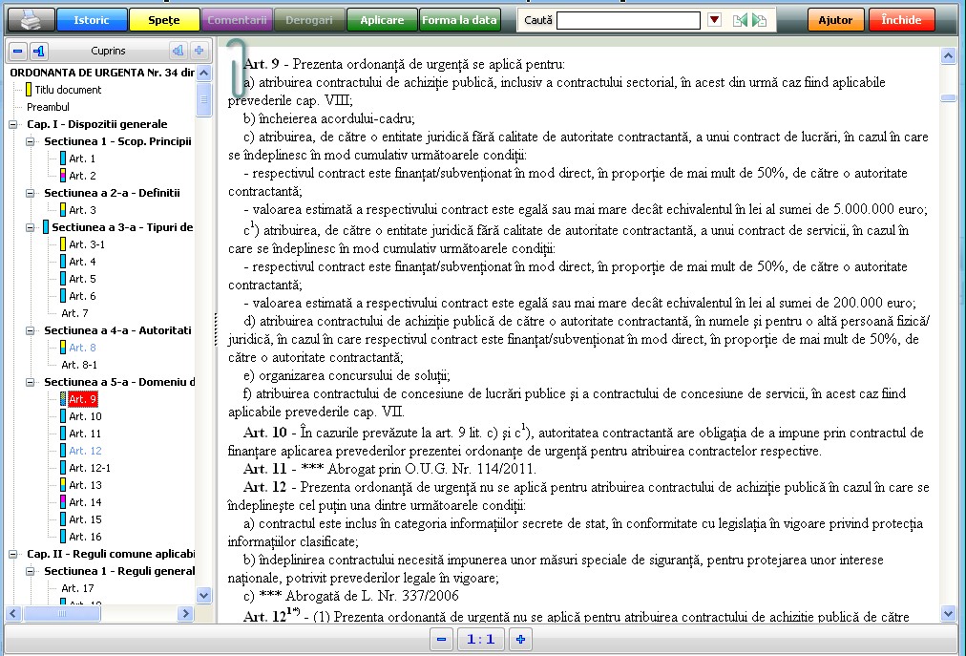Focus the Caută search field
This screenshot has width=966, height=656.
pos(628,20)
